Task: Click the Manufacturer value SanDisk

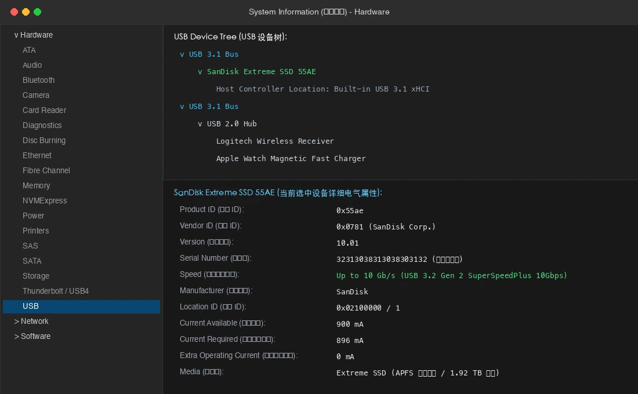Action: [x=353, y=292]
